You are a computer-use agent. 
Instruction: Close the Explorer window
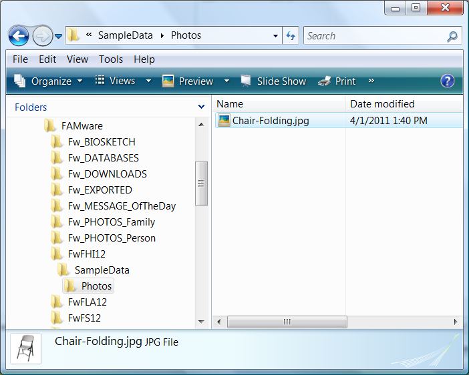click(445, 8)
